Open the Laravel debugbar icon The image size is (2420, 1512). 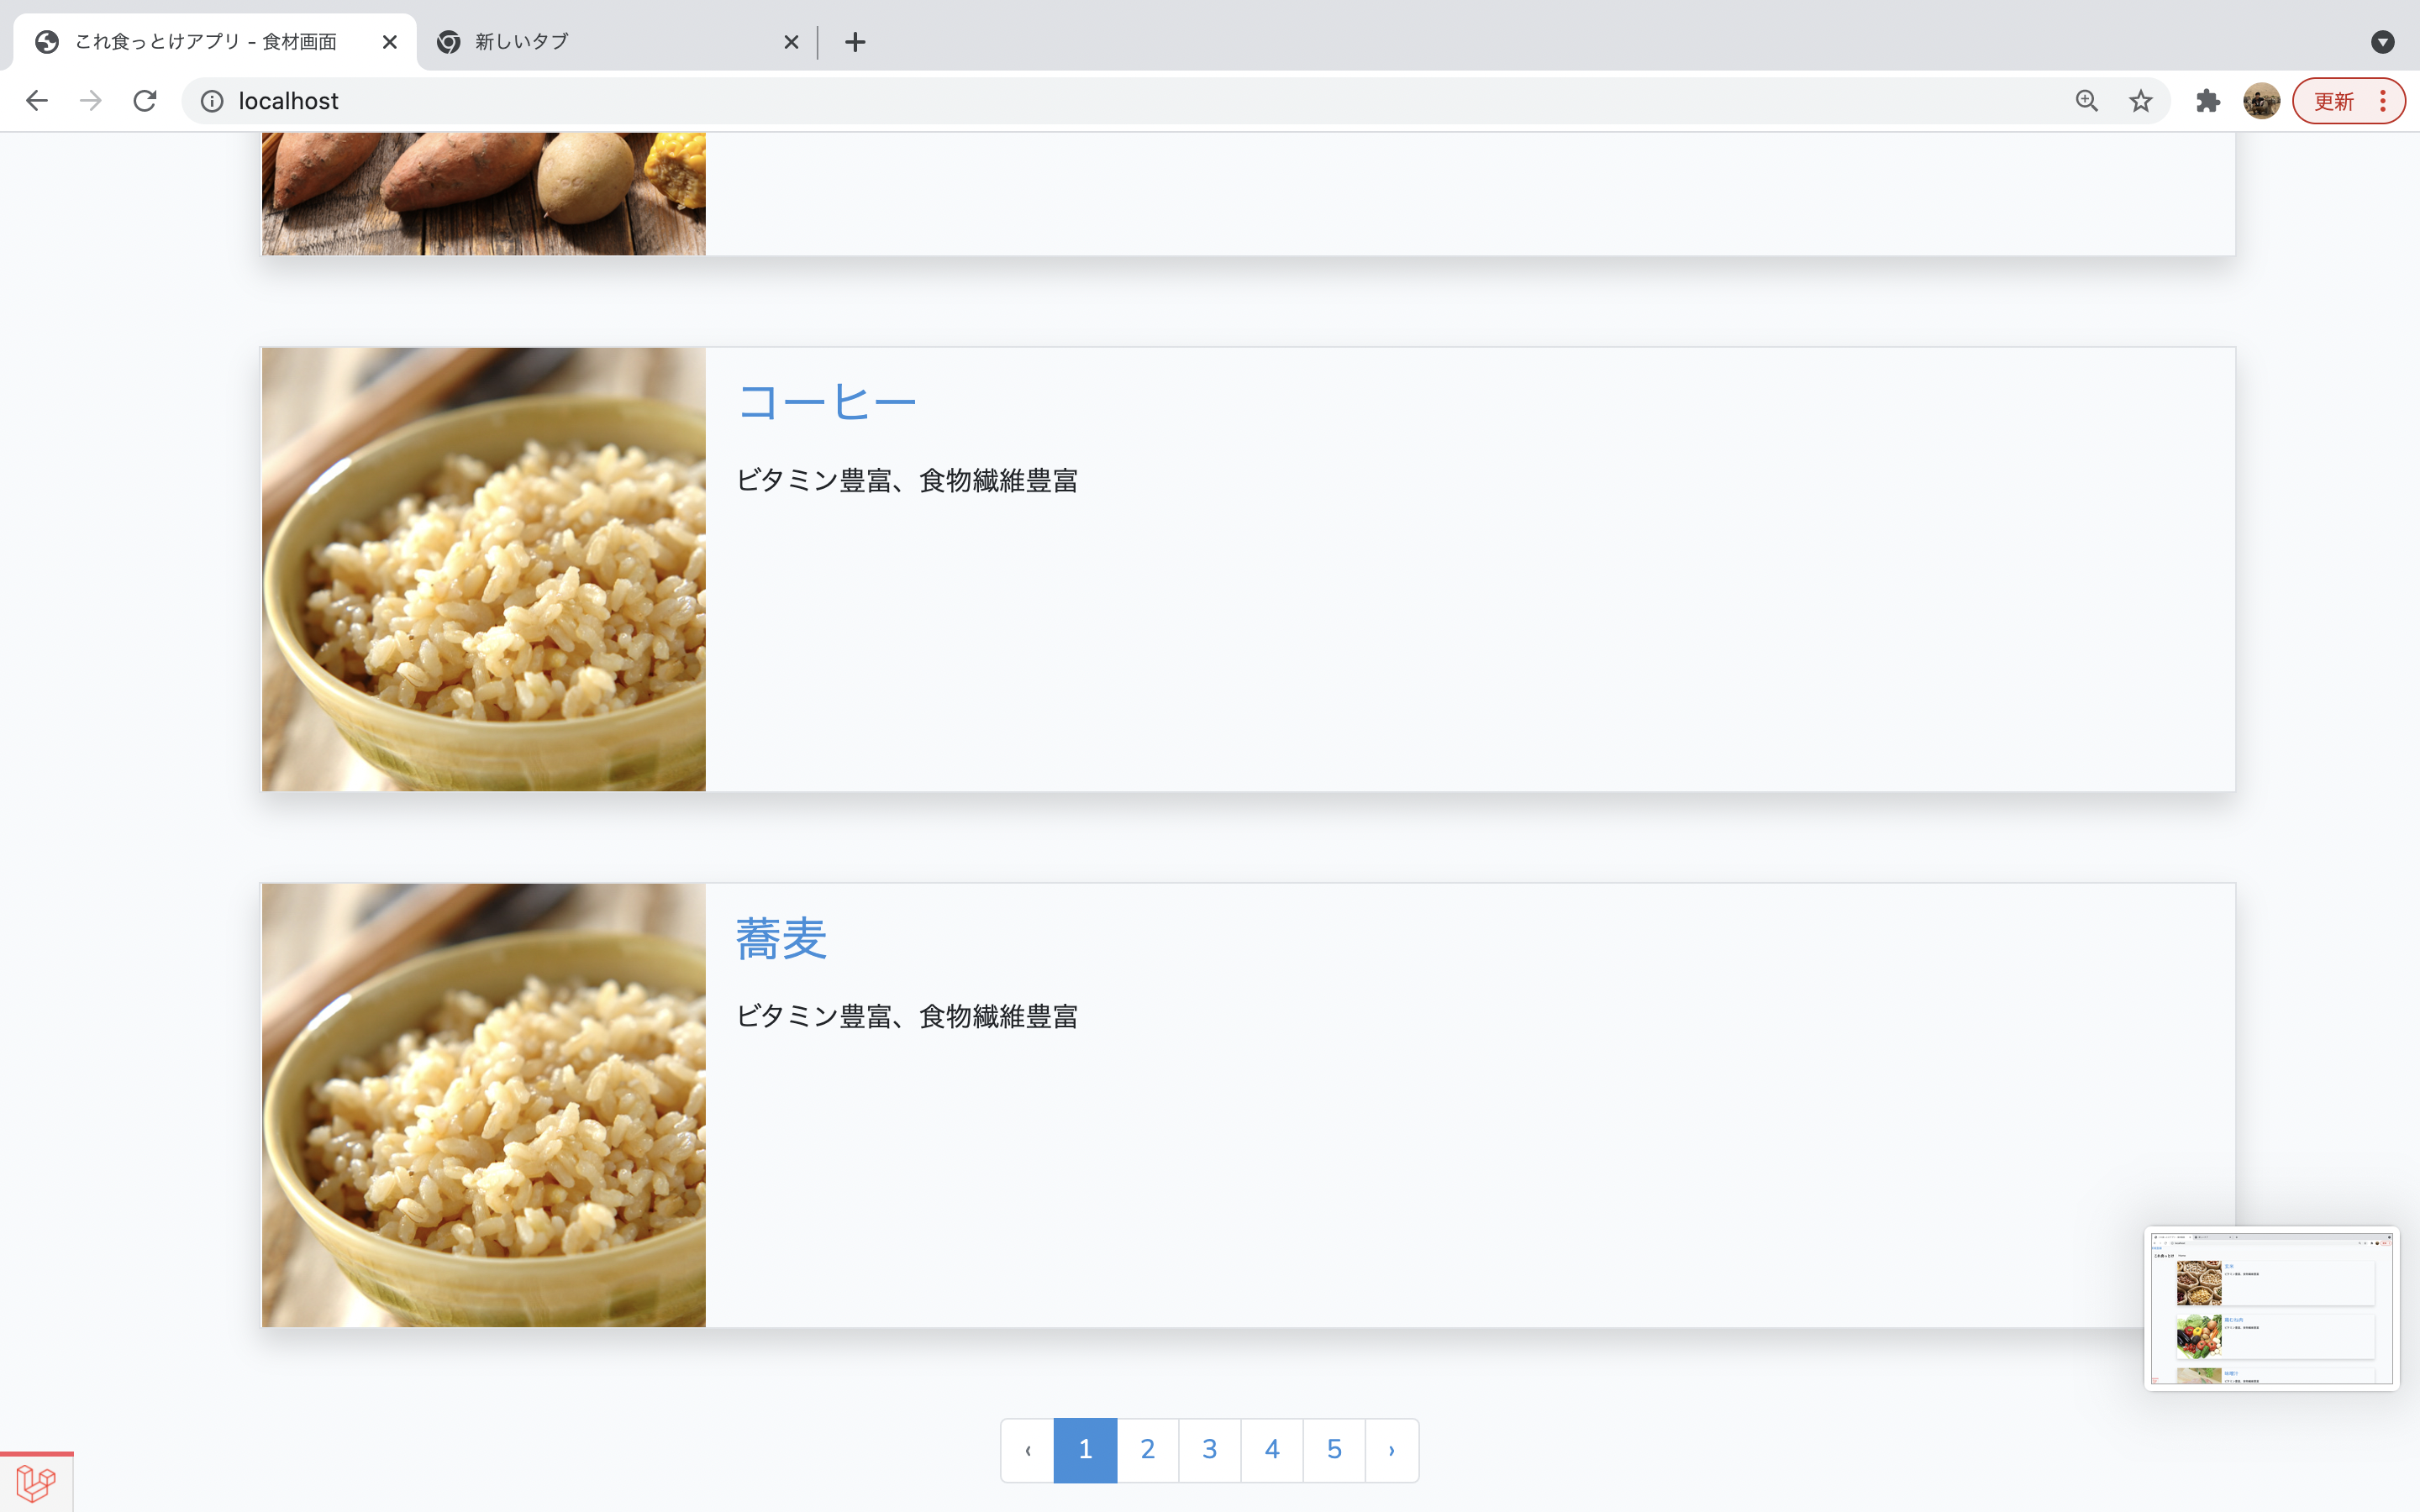pos(36,1483)
